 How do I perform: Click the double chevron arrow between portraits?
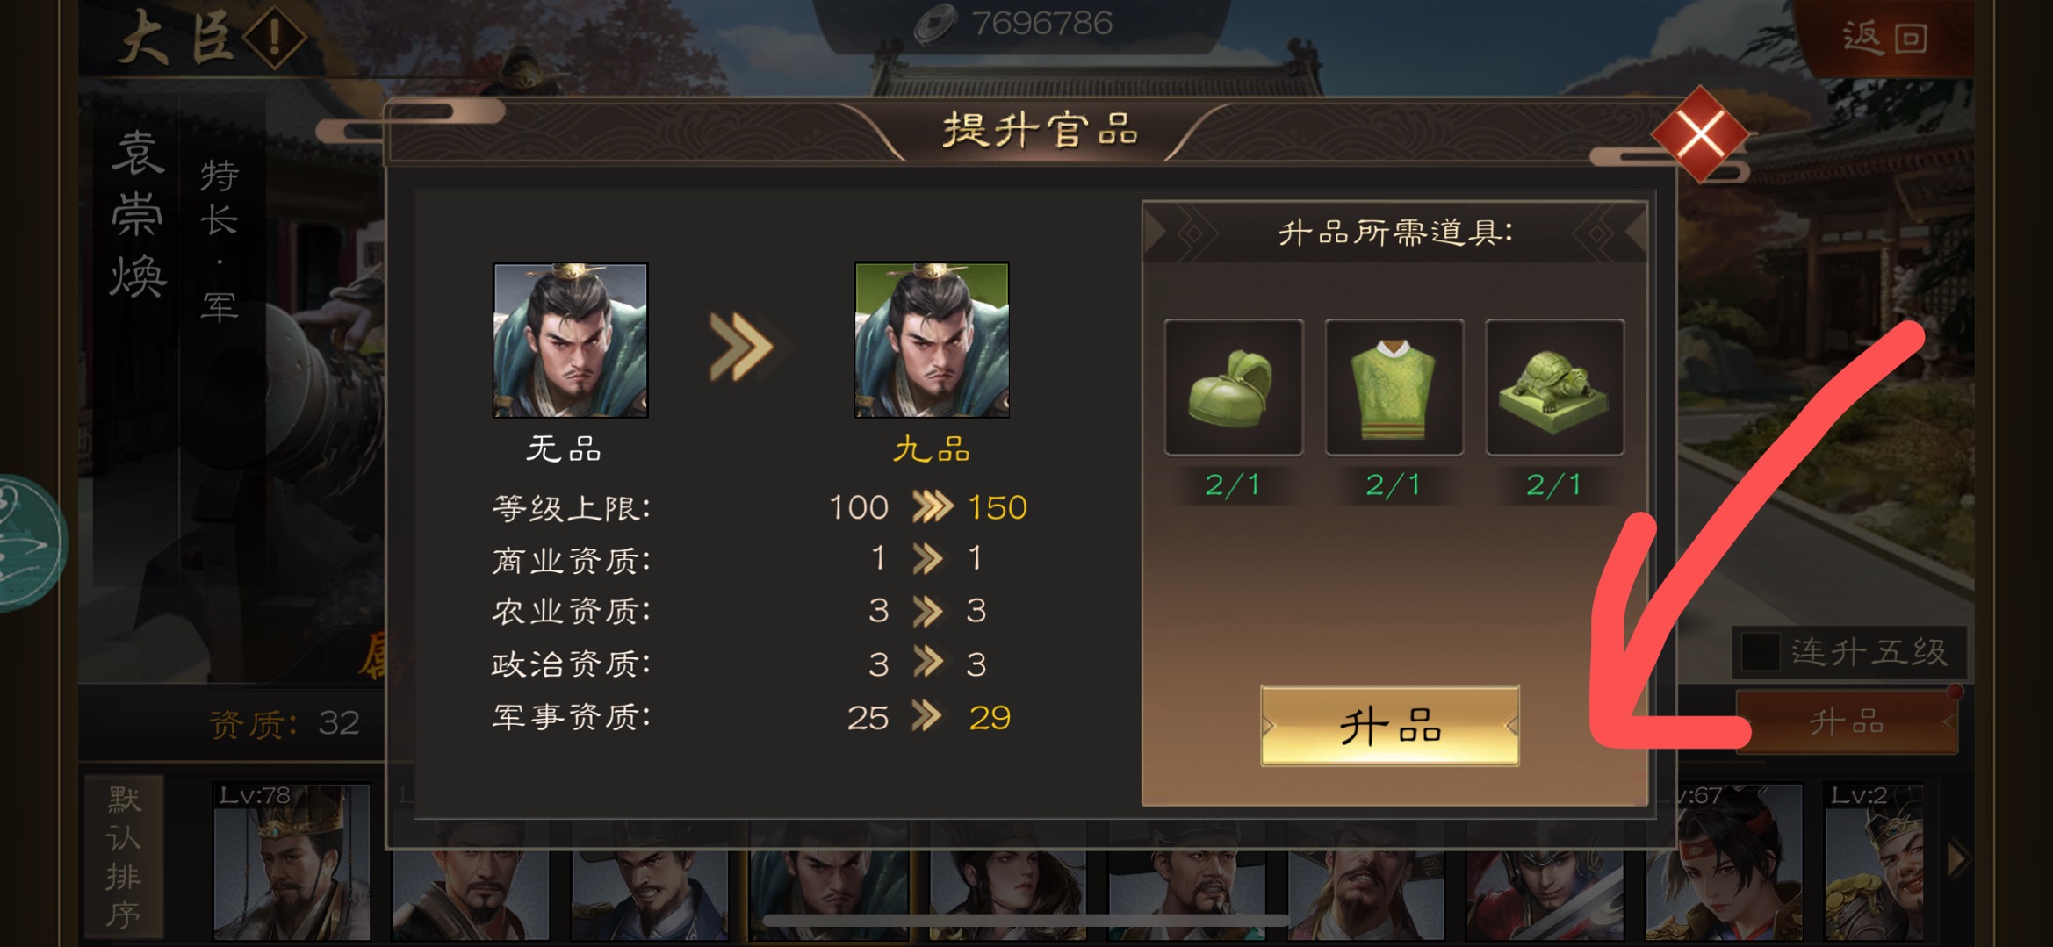[741, 346]
